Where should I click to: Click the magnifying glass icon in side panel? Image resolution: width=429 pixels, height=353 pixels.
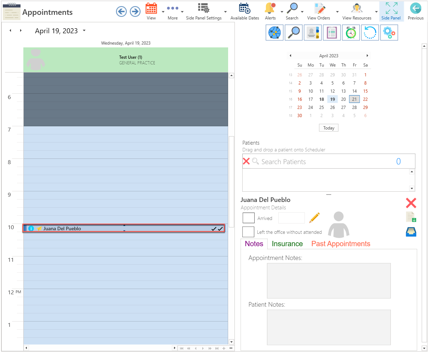[294, 33]
